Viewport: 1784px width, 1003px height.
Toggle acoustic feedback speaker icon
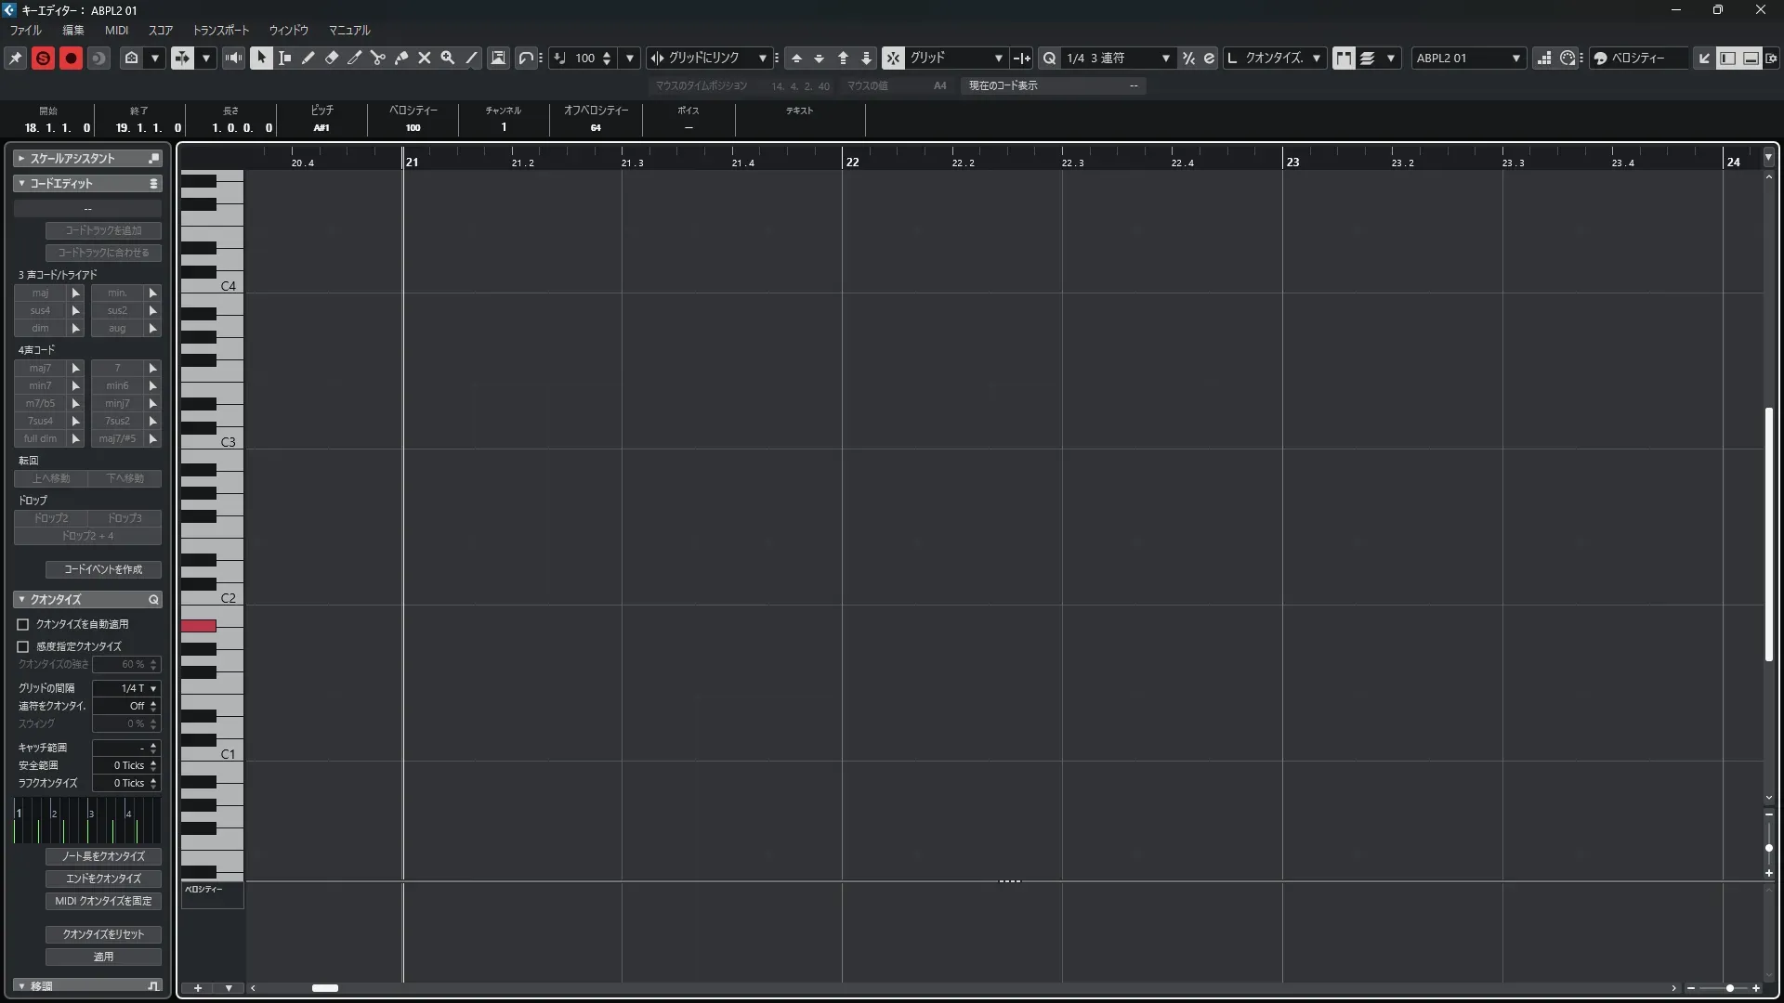pyautogui.click(x=233, y=58)
